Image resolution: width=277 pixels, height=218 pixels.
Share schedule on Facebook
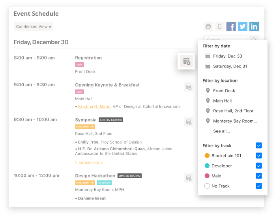pos(231,27)
